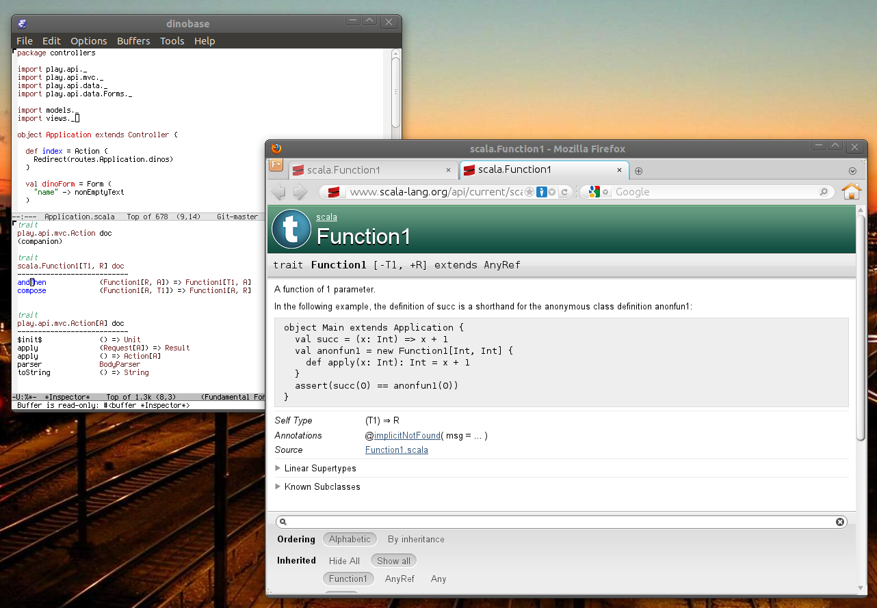Click the Firefox home icon
The width and height of the screenshot is (877, 608).
852,192
